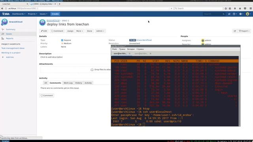Click the GracedCloud project avatar in sidebar
Screen dimensions: 253x142
tap(4, 22)
